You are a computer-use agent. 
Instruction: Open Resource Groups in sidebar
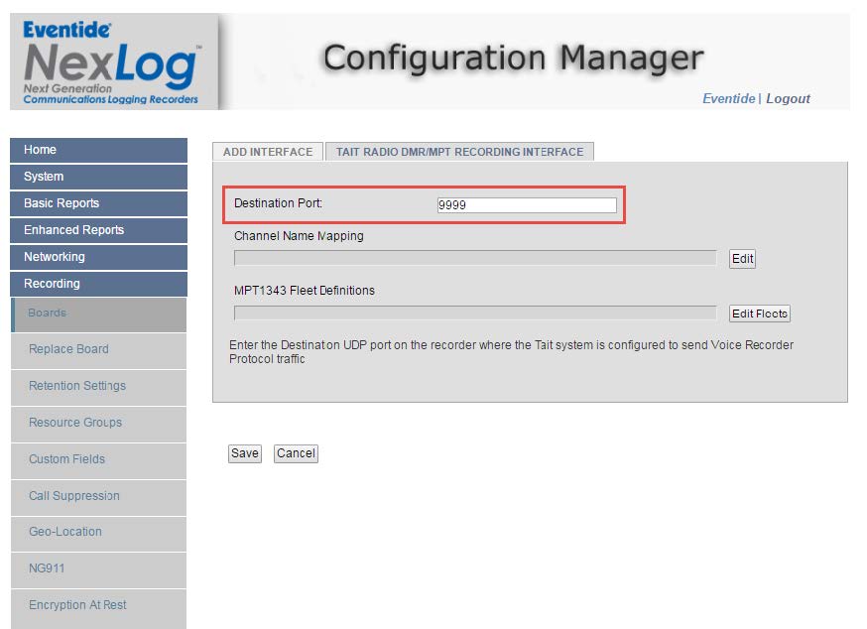(98, 423)
